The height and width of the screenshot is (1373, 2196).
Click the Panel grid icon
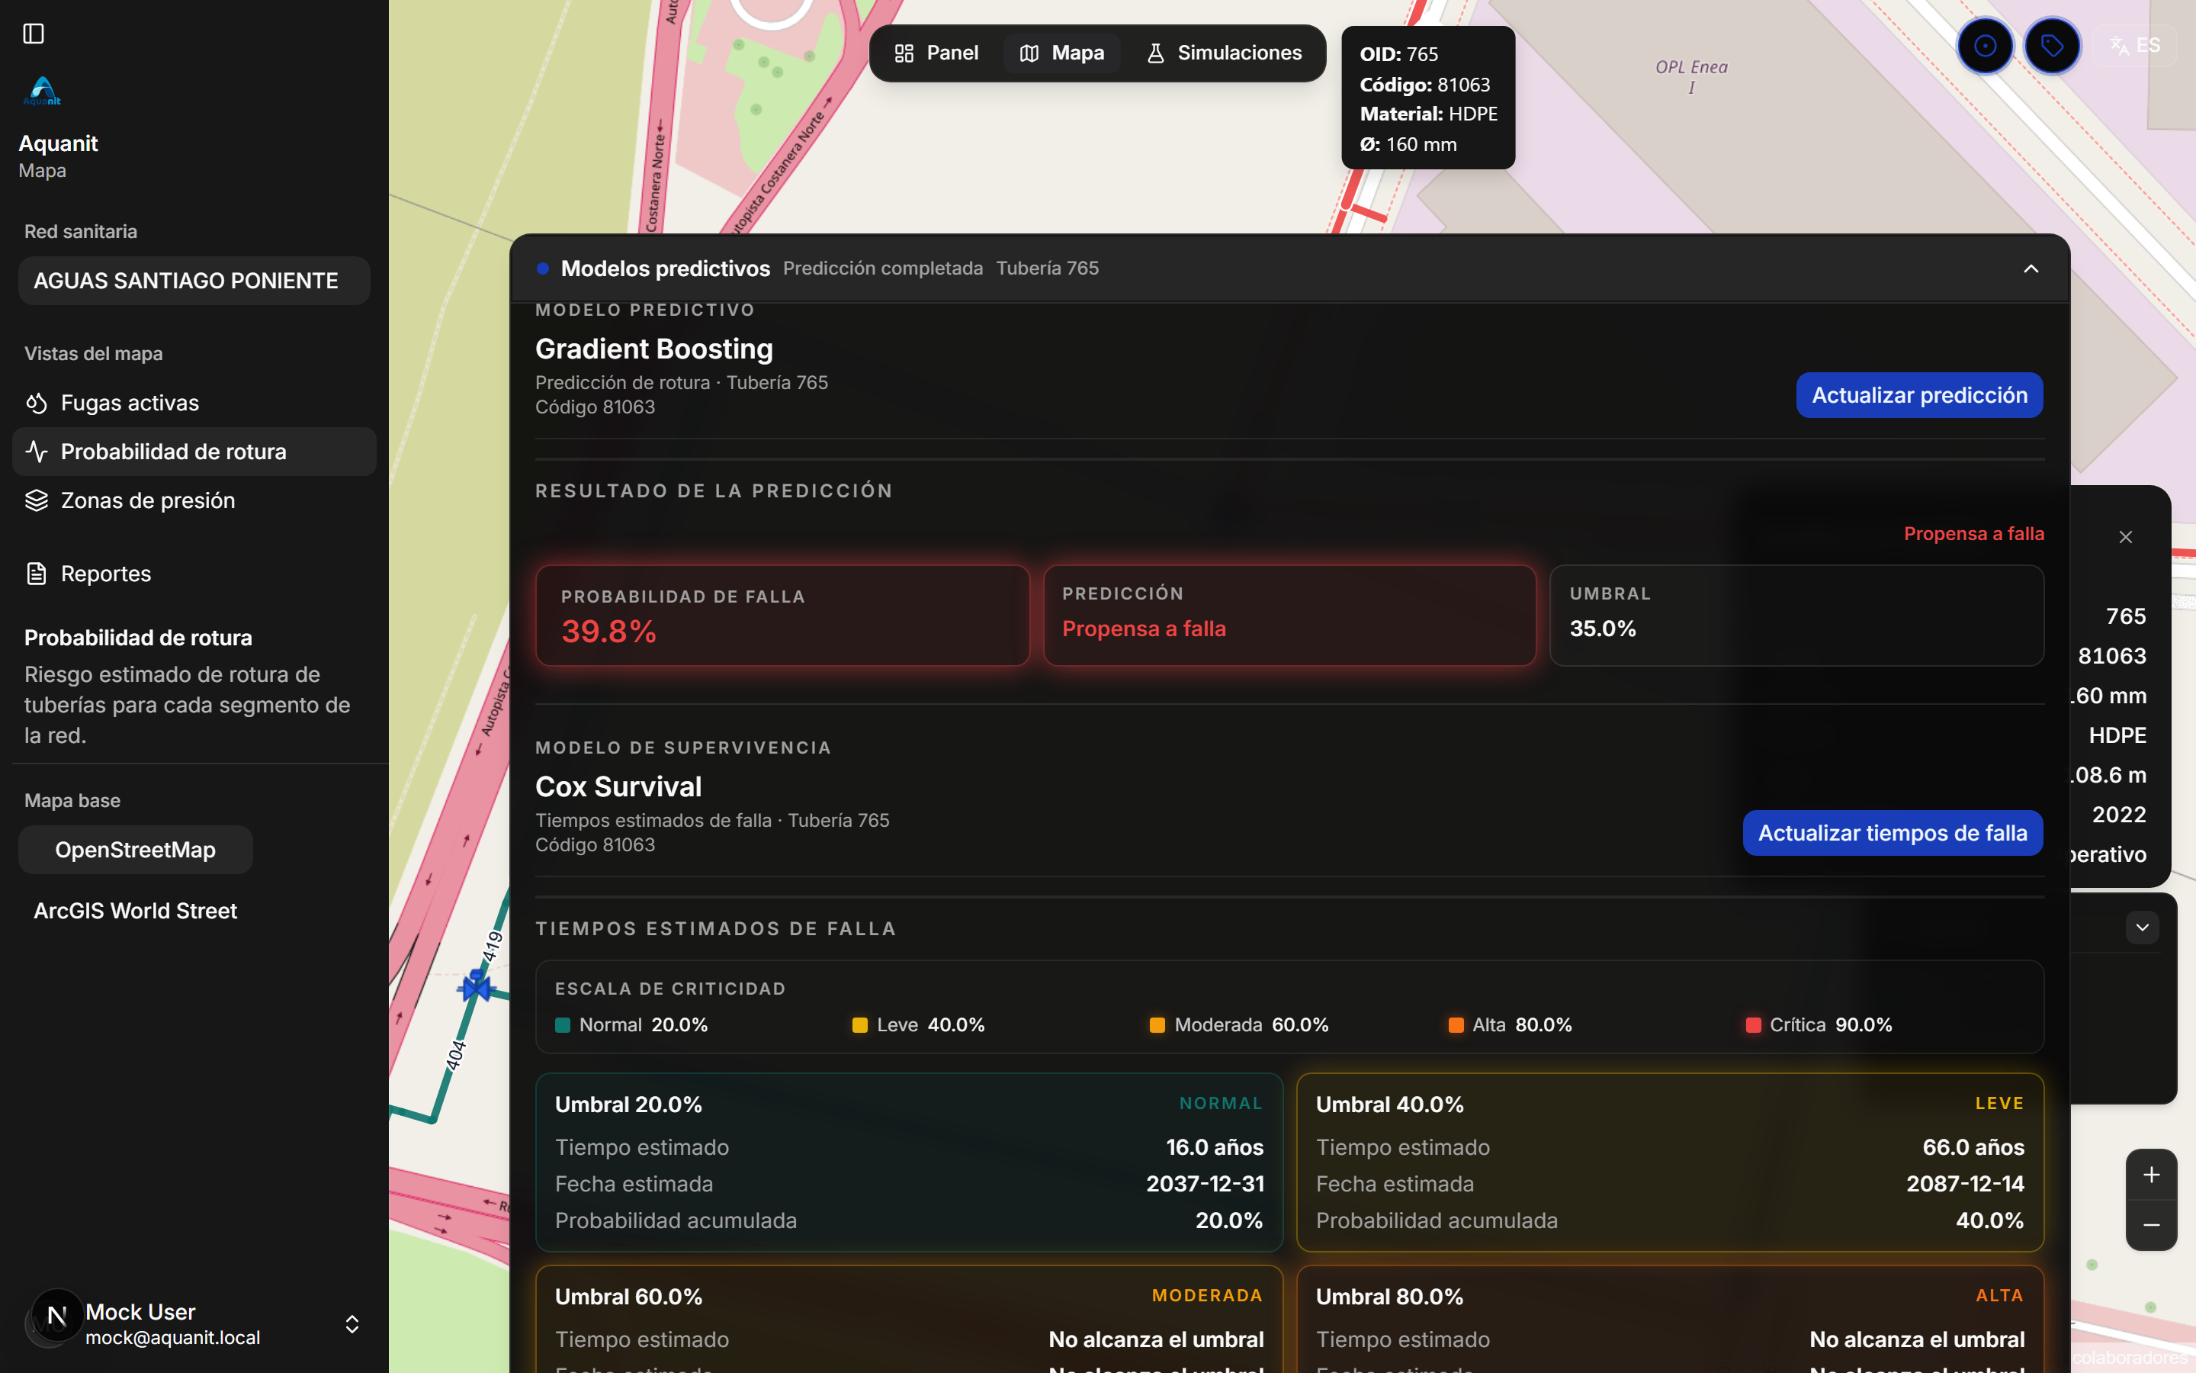pyautogui.click(x=904, y=53)
